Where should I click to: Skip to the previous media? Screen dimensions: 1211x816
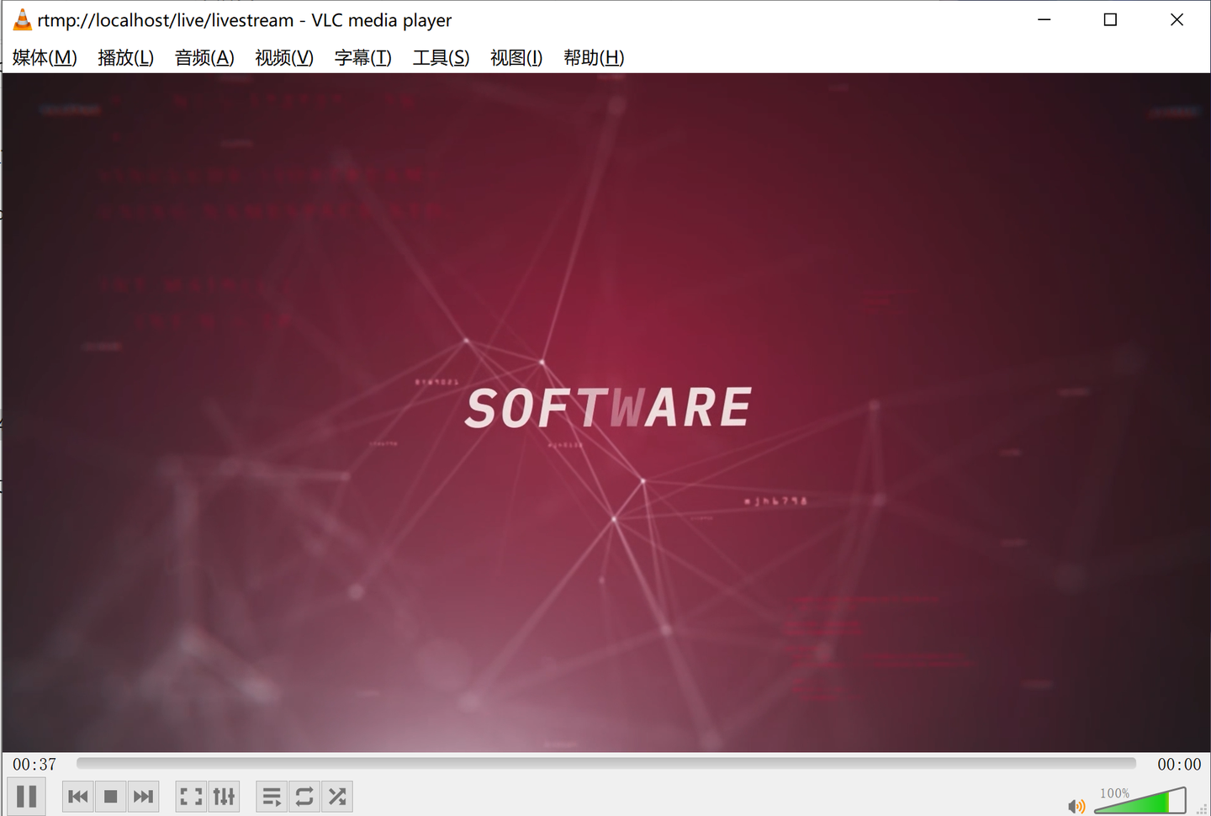click(x=77, y=796)
